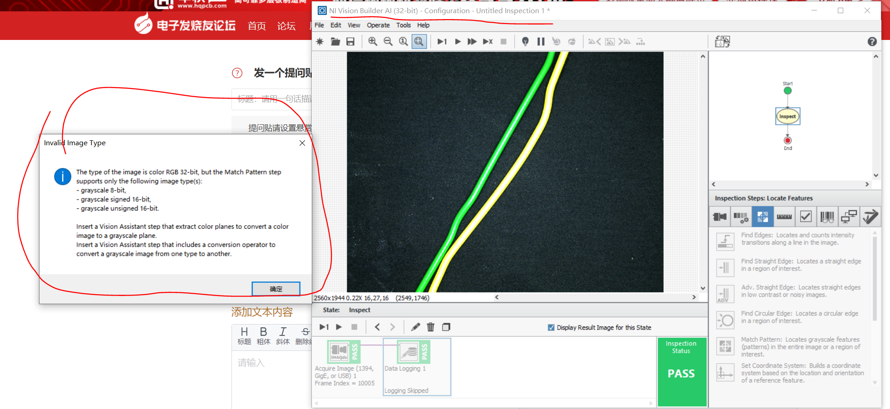Open the Tools menu

(x=403, y=25)
